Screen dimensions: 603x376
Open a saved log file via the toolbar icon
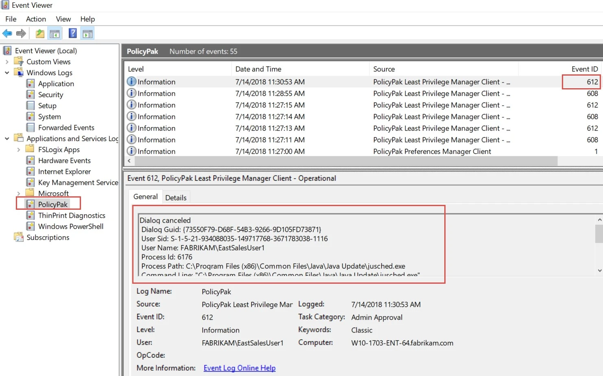click(x=39, y=33)
